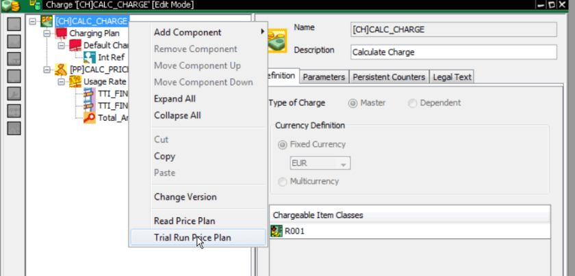
Task: Click the coins application icon in title bar
Action: click(x=11, y=5)
